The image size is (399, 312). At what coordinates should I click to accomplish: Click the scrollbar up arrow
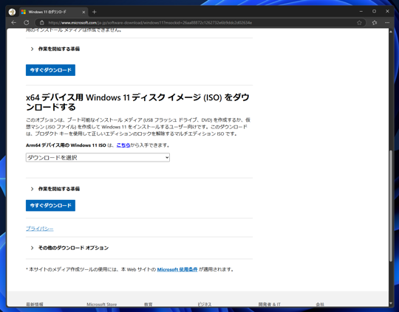pyautogui.click(x=391, y=32)
